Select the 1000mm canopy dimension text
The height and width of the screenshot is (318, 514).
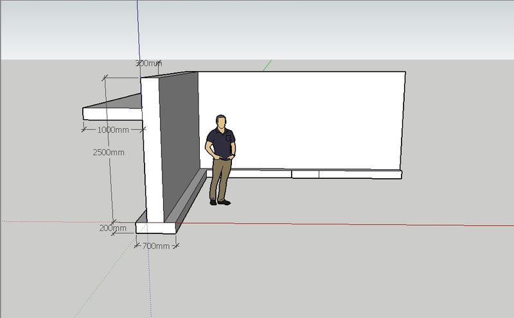[x=114, y=130]
